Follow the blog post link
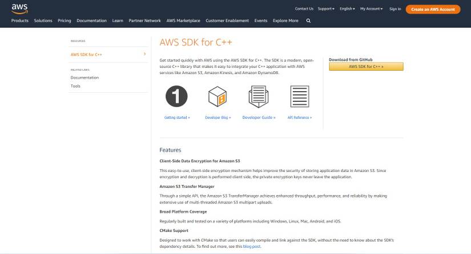The width and height of the screenshot is (471, 254). point(251,246)
